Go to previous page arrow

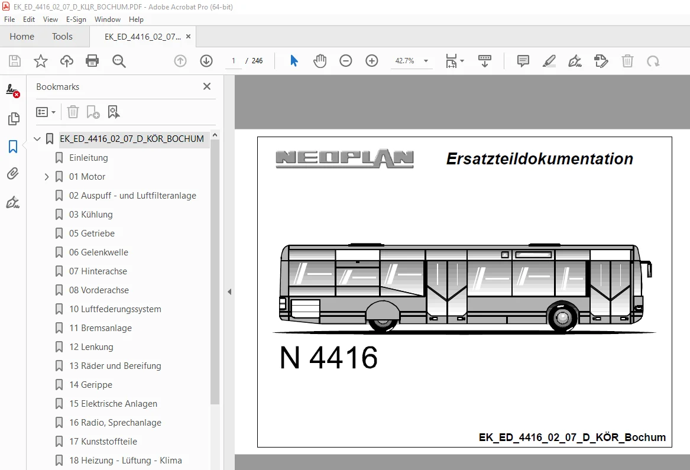click(180, 61)
